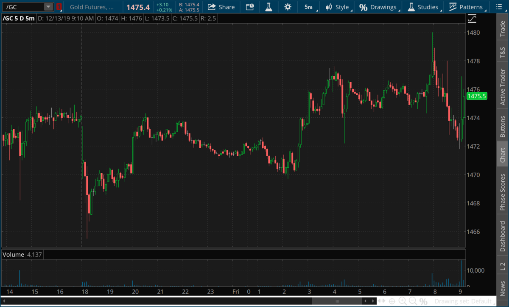Click the chart alert bubble icon
This screenshot has width=509, height=307.
[250, 7]
